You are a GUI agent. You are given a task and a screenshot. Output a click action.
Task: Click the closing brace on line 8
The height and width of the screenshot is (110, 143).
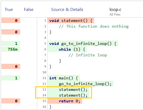click(x=60, y=61)
